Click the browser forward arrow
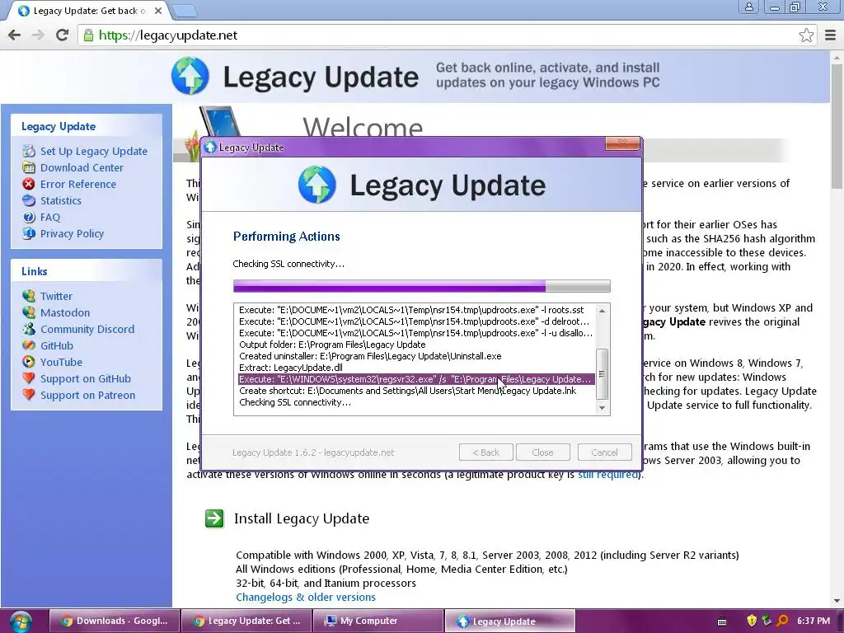844x633 pixels. click(38, 35)
